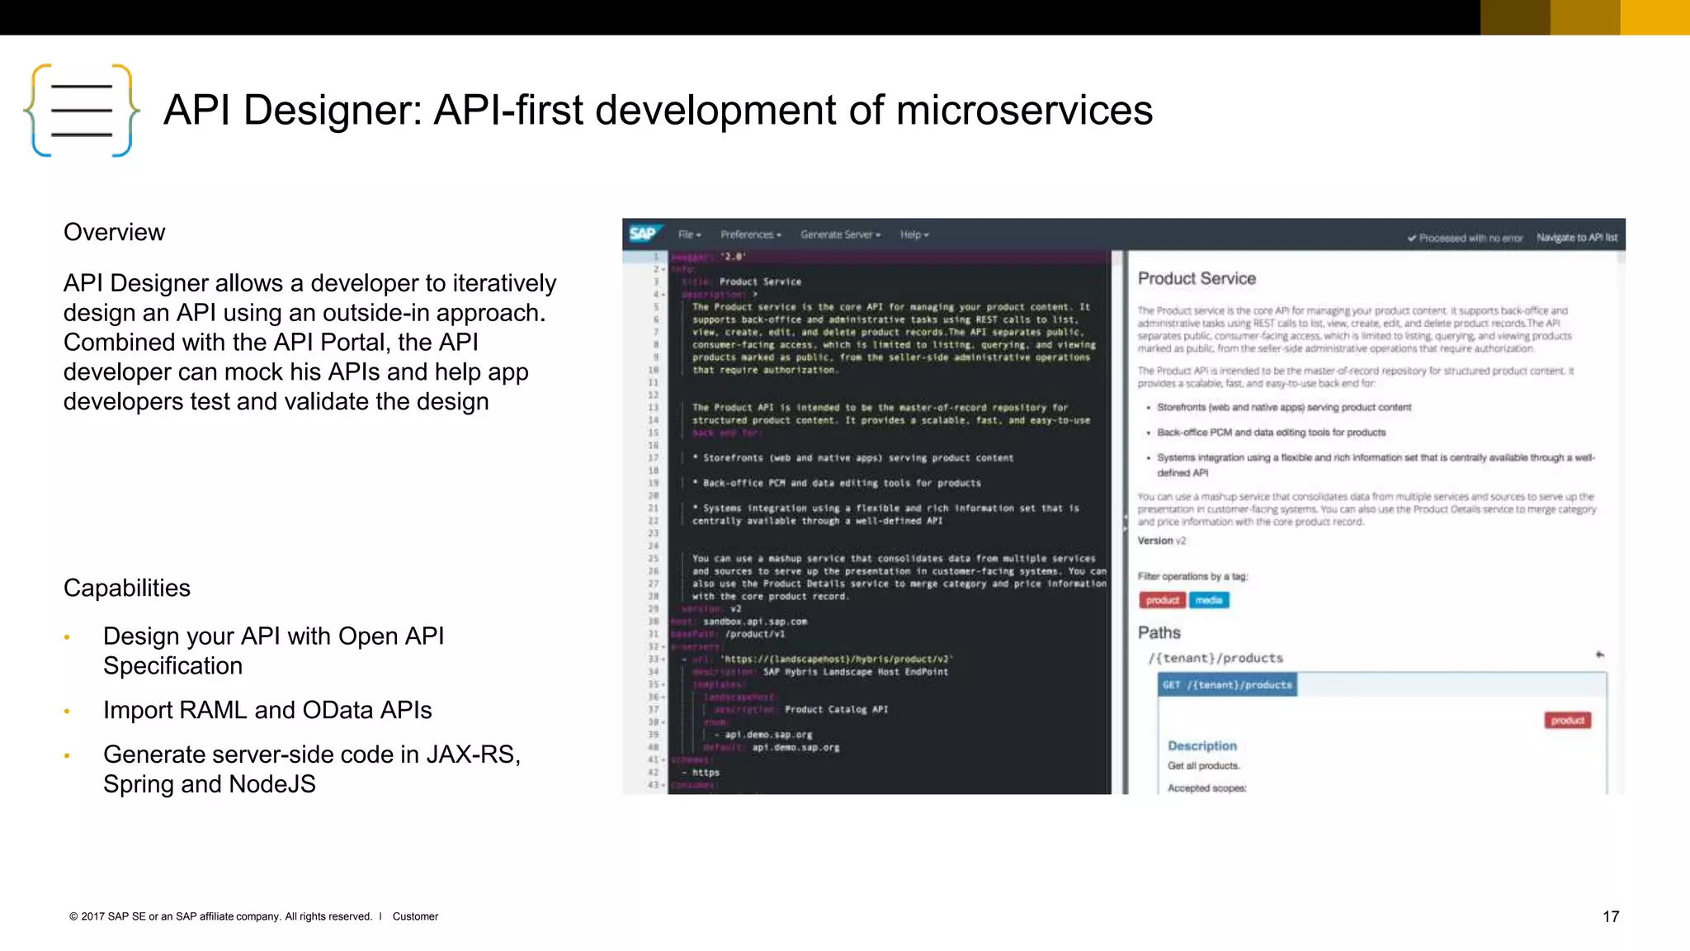The width and height of the screenshot is (1690, 951).
Task: Click the 'Filter operations by a tag:' label
Action: tap(1192, 576)
